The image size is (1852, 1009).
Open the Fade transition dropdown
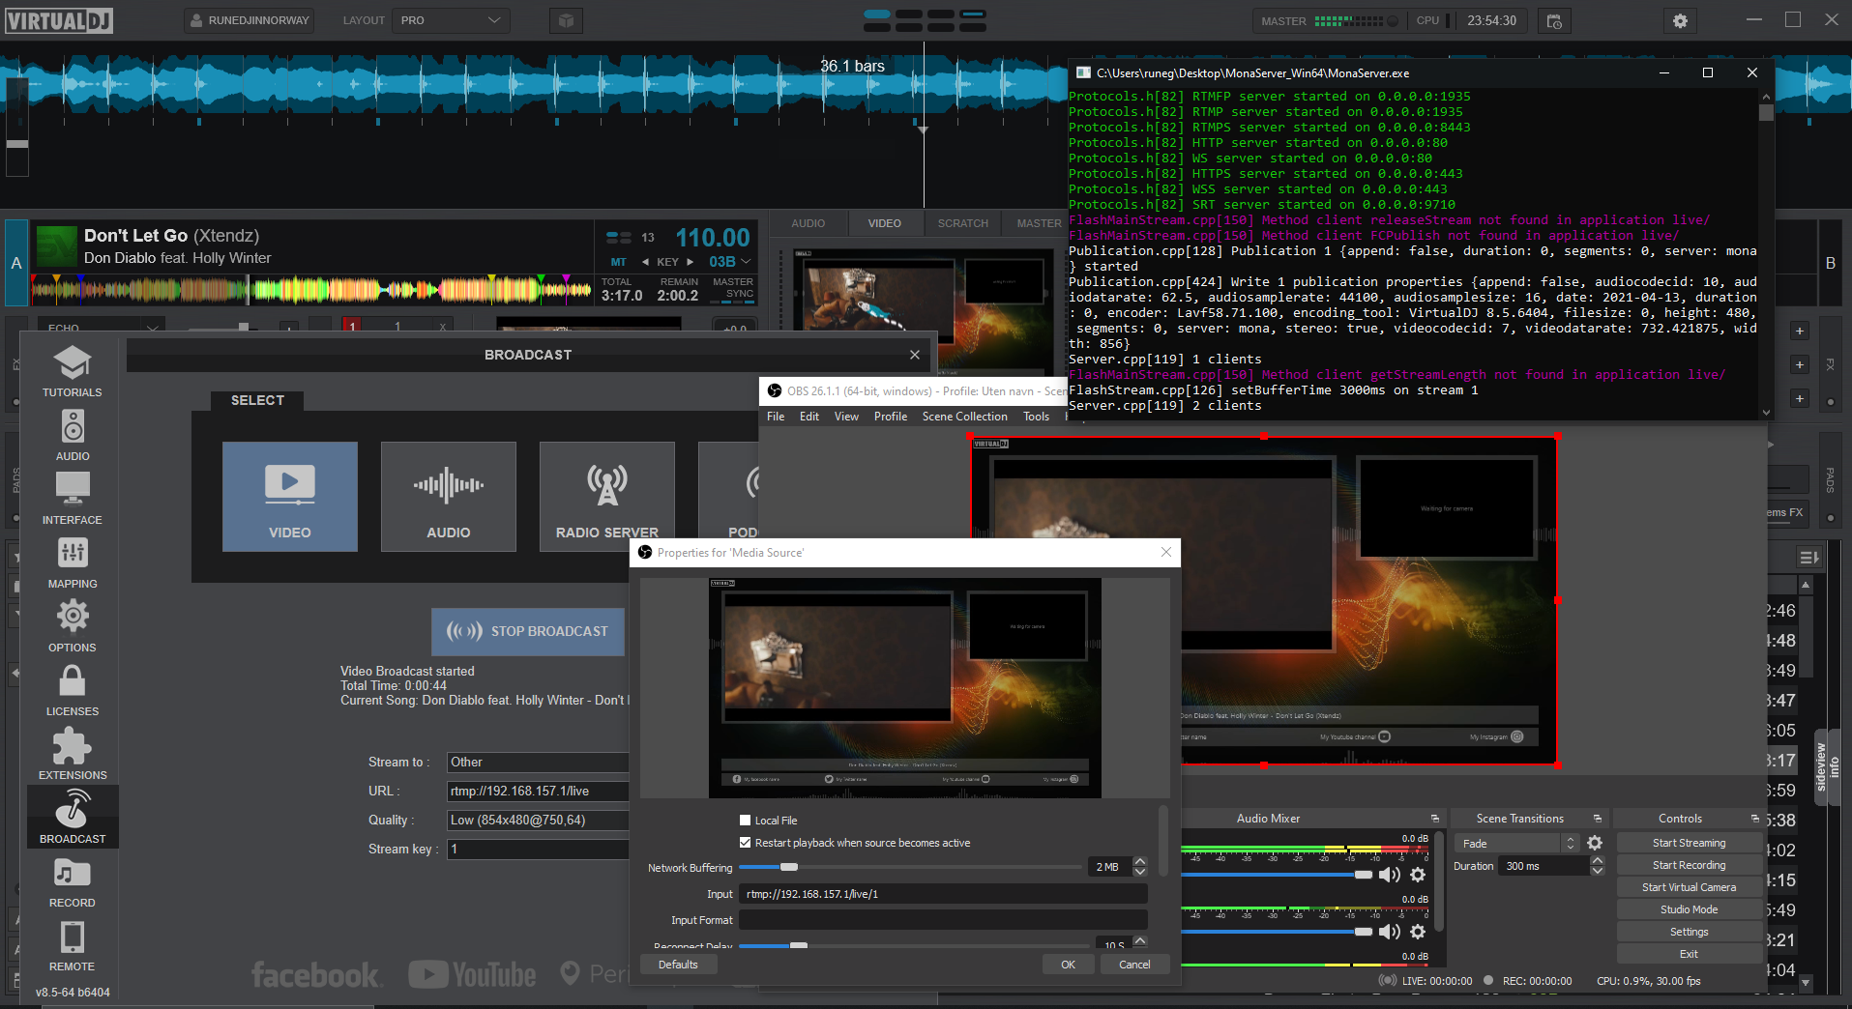(1515, 844)
